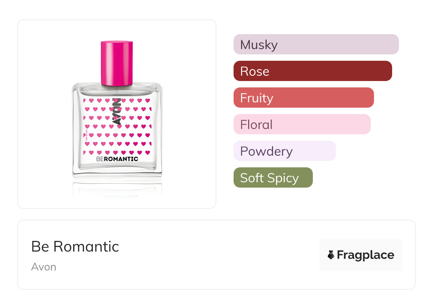Pick the light pink Floral accord bar
The height and width of the screenshot is (307, 433).
(302, 124)
